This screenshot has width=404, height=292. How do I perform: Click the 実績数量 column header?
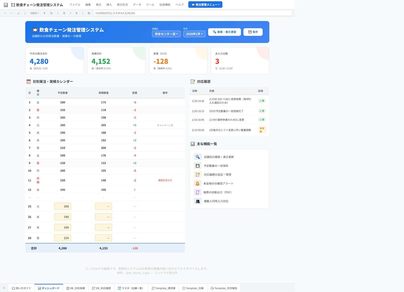click(103, 93)
